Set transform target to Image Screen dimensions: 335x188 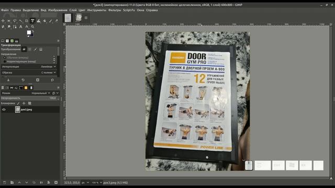click(x=41, y=50)
